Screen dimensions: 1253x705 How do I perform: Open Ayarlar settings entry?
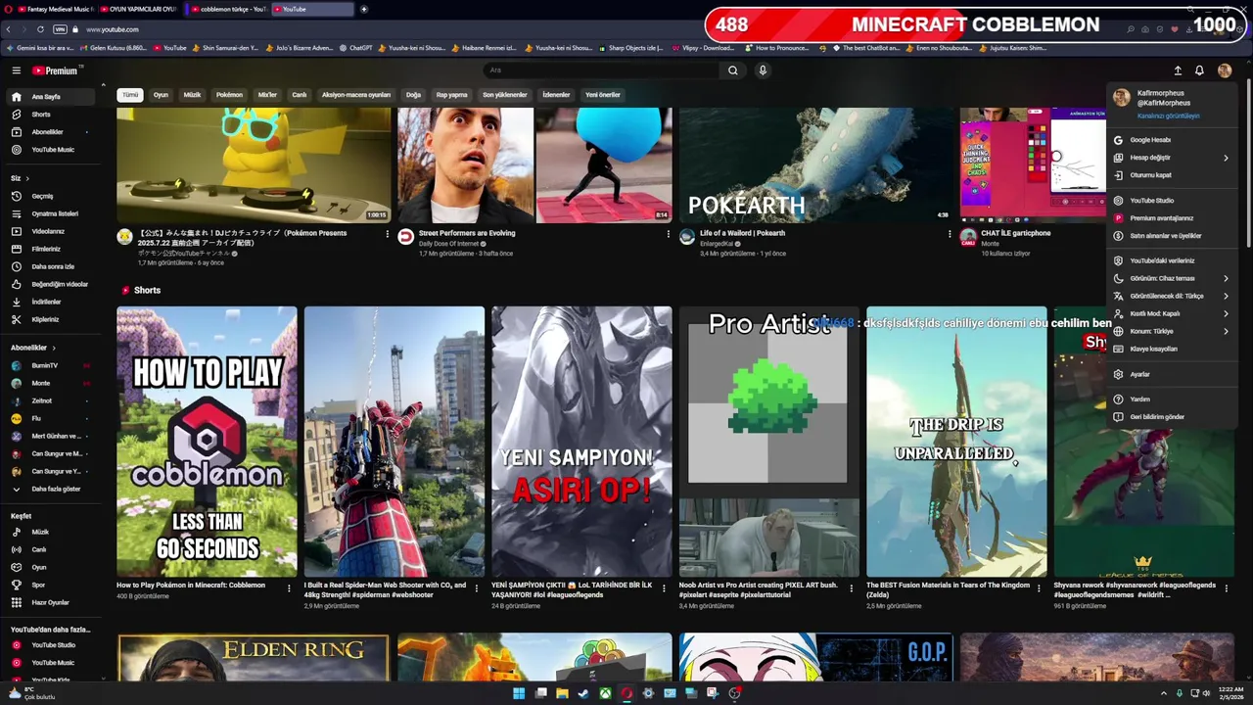coord(1172,374)
